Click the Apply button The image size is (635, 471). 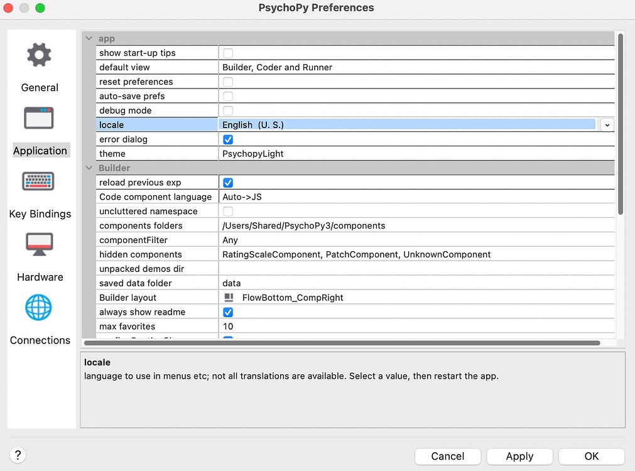coord(519,456)
